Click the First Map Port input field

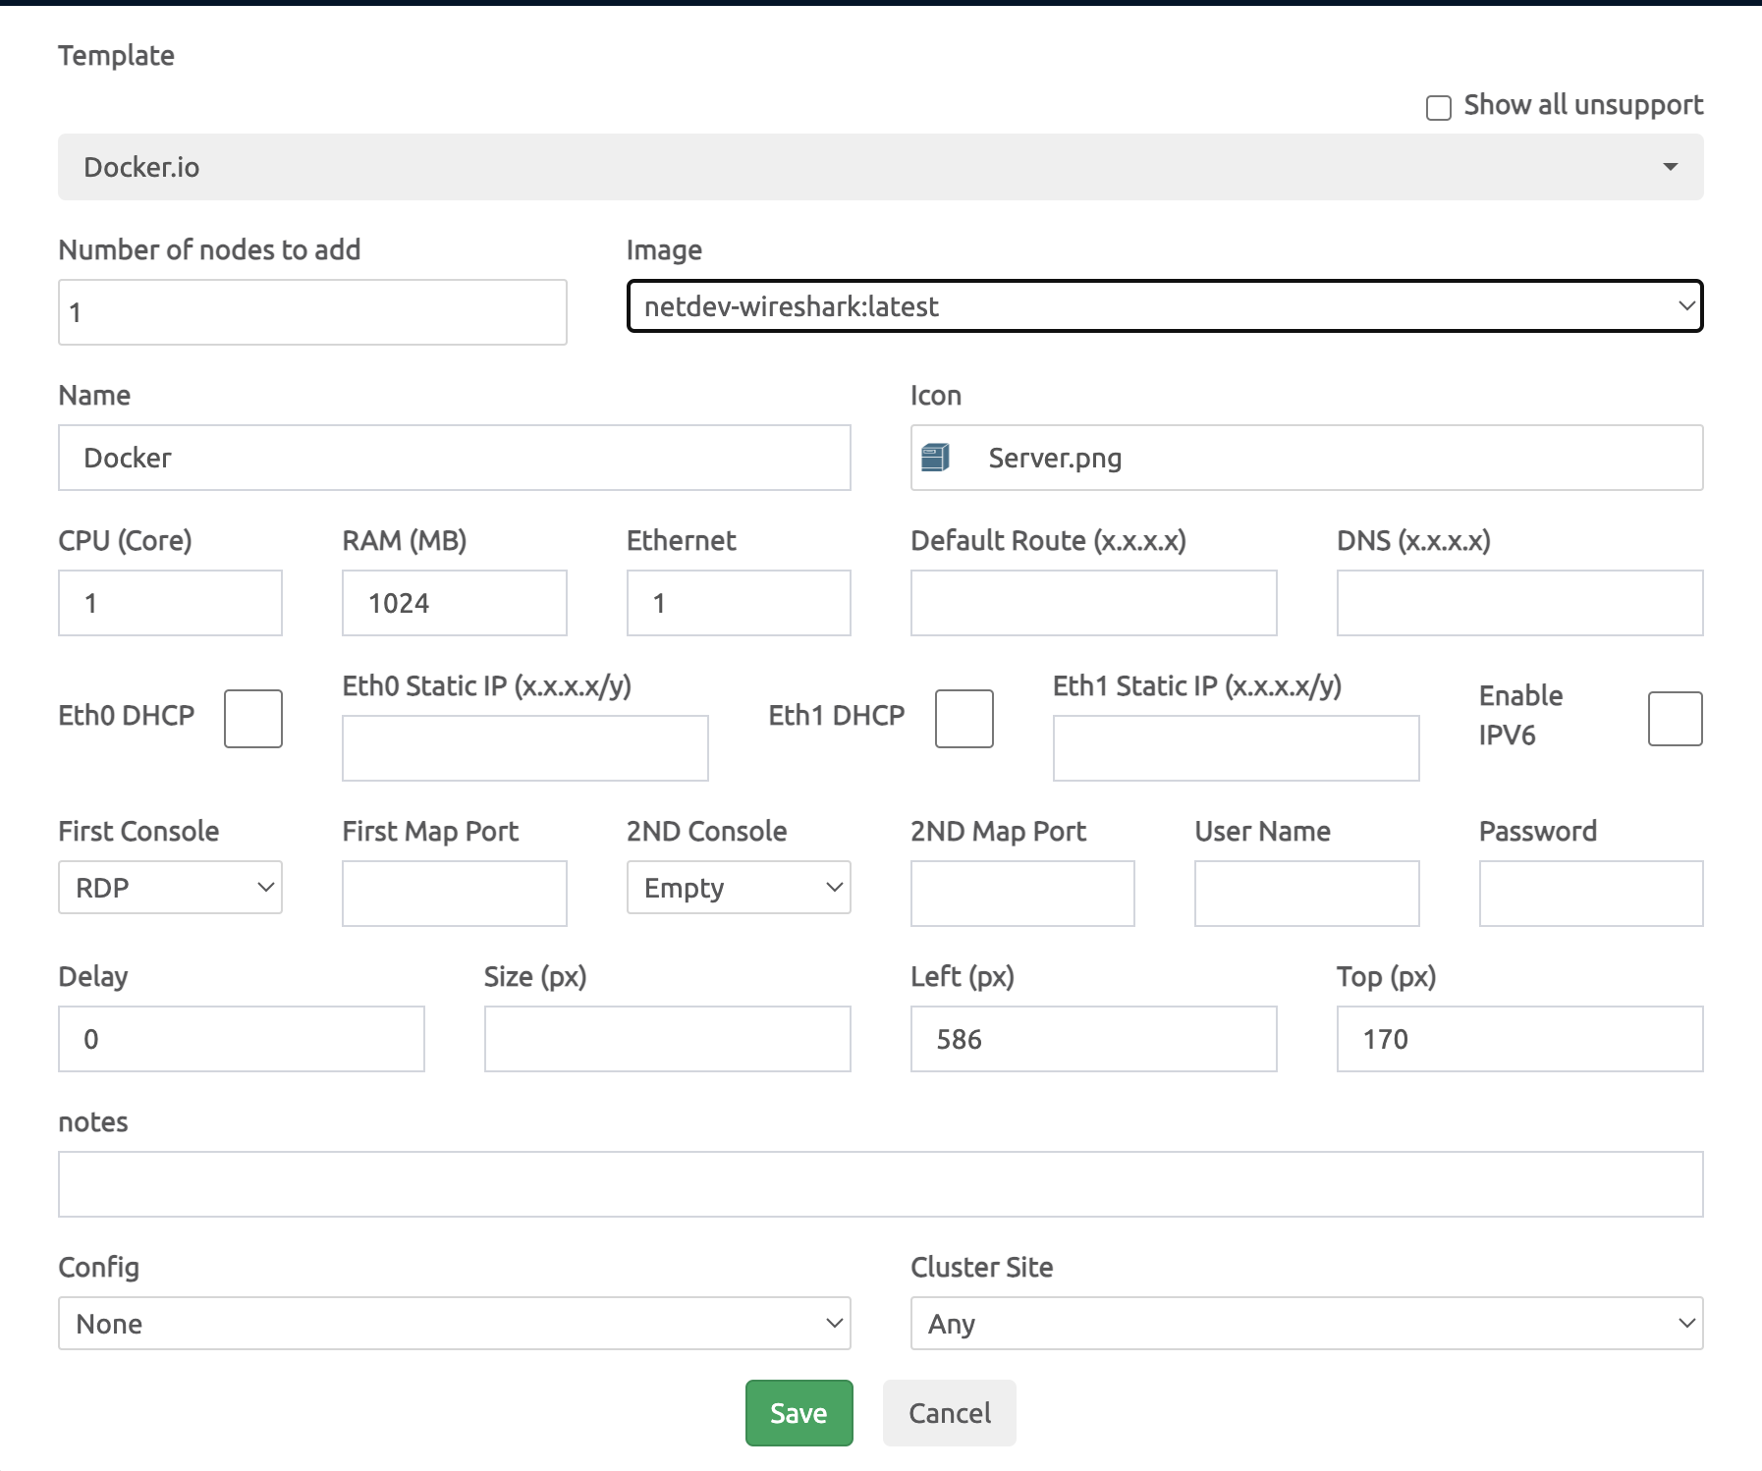(x=455, y=894)
